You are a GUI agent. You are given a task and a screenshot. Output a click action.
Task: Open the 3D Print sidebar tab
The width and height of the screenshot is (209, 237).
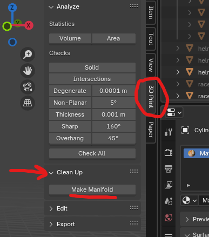coord(151,97)
